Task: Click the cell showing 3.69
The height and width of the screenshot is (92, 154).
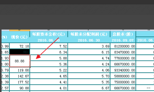Action: (x=89, y=46)
